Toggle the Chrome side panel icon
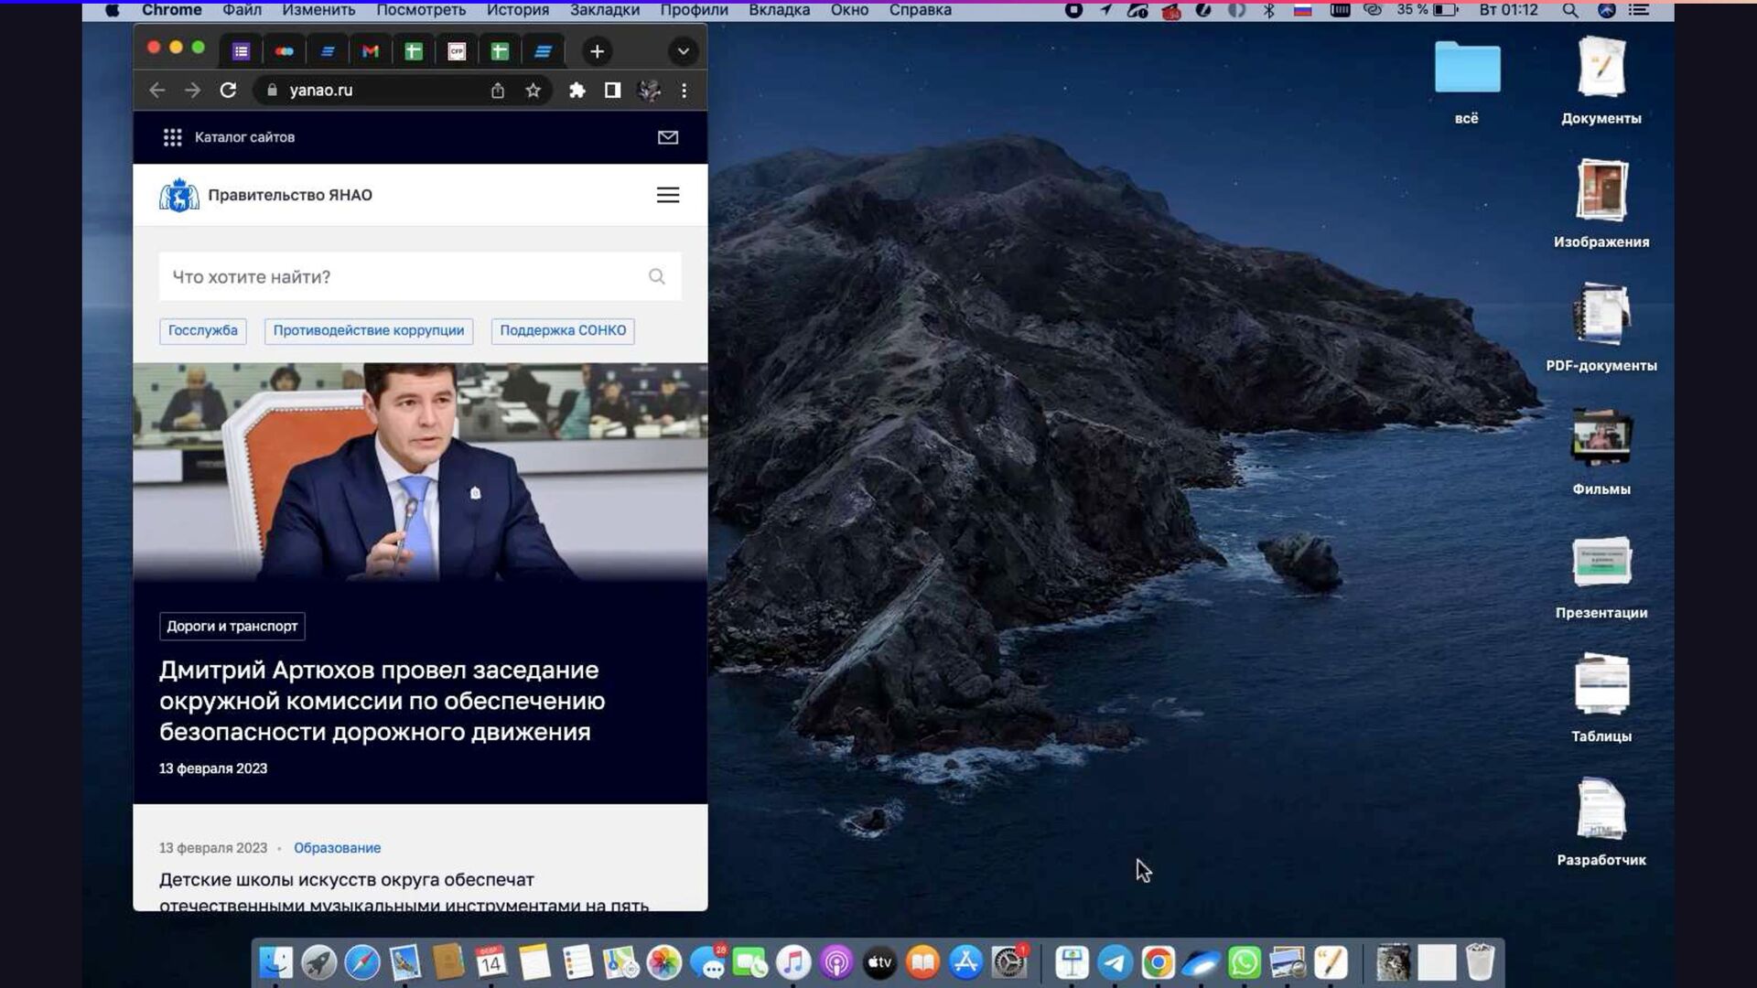 coord(612,90)
